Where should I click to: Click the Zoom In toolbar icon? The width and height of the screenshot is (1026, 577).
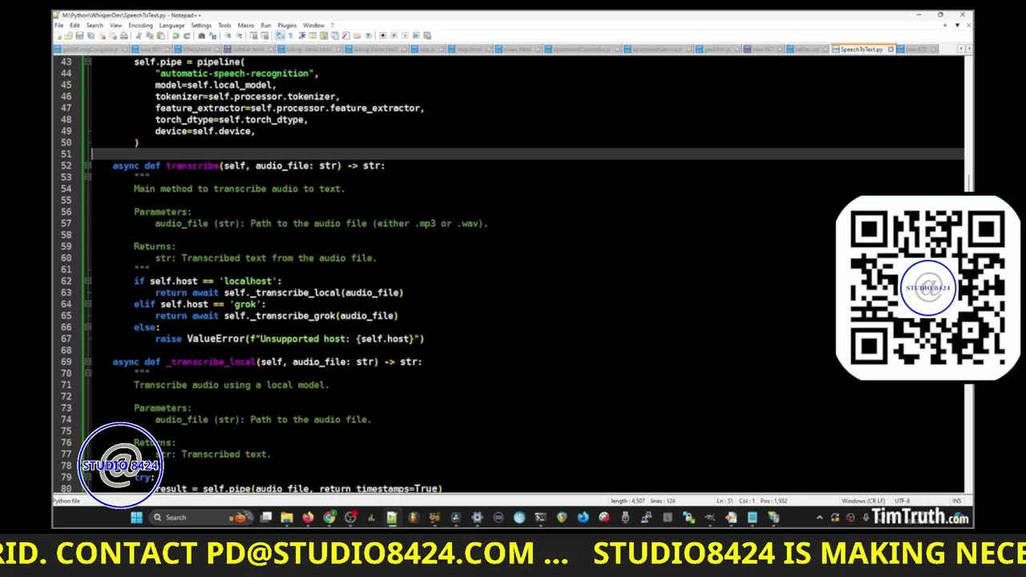point(228,35)
